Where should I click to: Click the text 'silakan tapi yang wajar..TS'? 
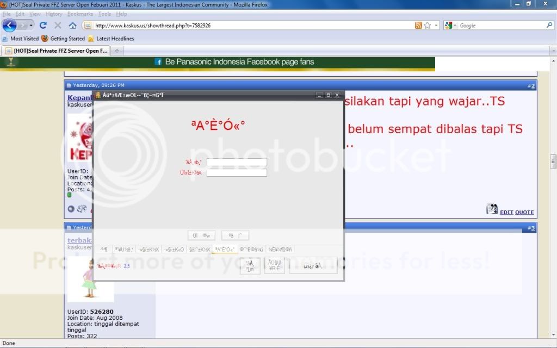tap(425, 101)
